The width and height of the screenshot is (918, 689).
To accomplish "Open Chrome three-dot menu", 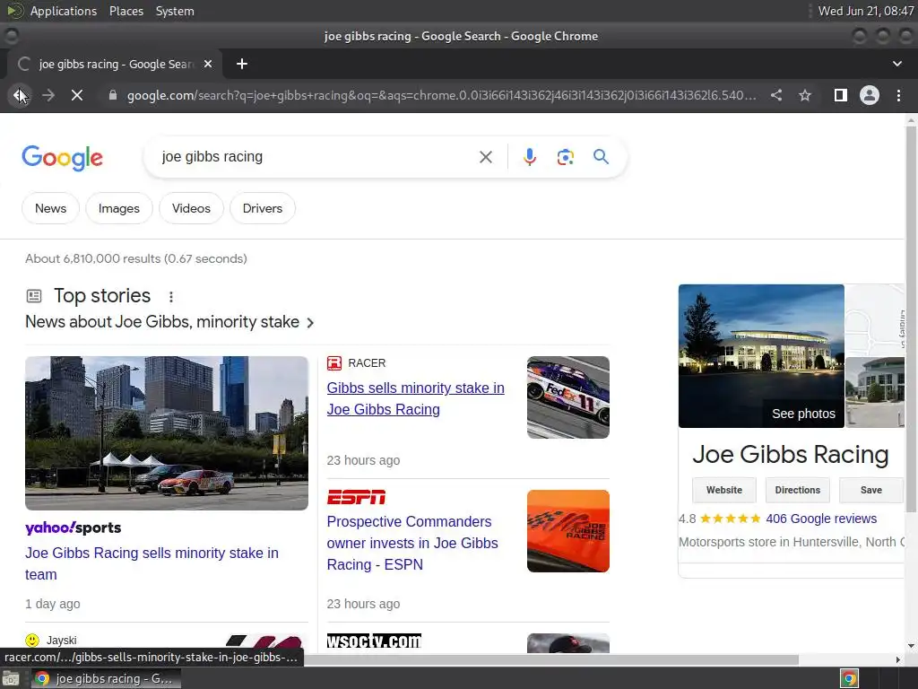I will [898, 95].
